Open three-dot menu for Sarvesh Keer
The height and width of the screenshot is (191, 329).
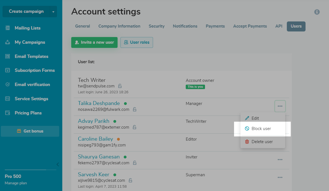point(280,177)
